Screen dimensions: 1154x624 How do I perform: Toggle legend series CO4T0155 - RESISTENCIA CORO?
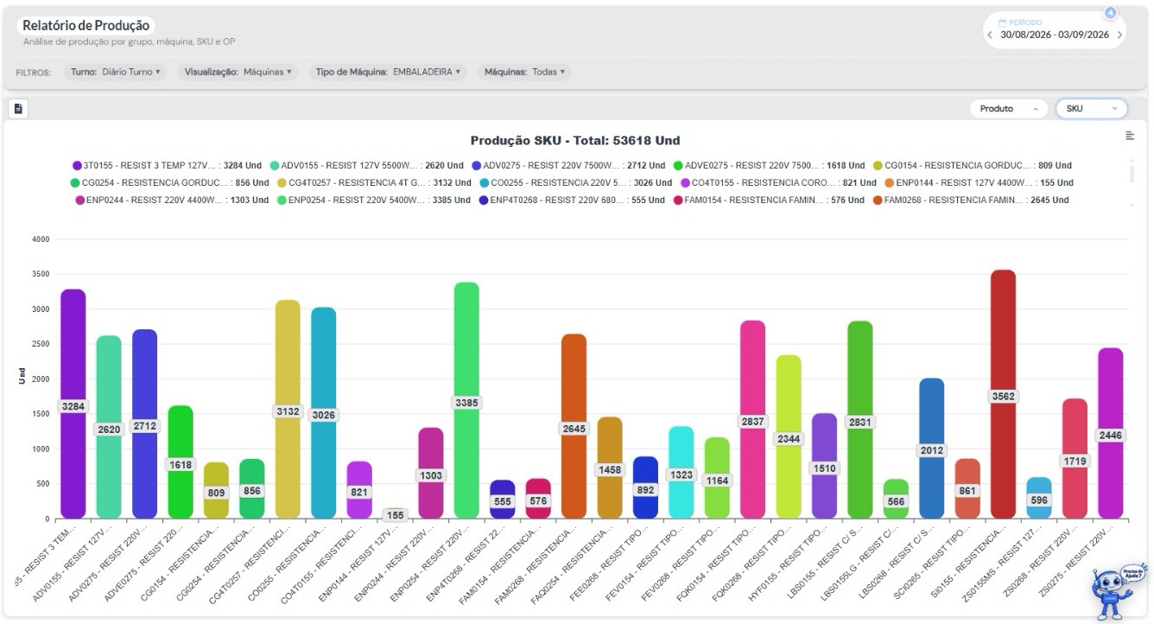(779, 182)
